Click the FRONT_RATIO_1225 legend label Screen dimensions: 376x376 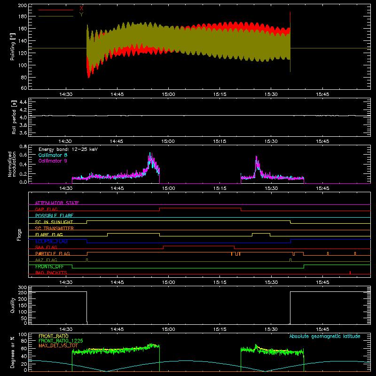pos(61,341)
